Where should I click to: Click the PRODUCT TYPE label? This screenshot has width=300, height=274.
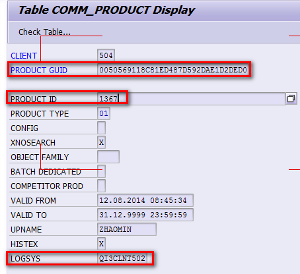click(40, 114)
